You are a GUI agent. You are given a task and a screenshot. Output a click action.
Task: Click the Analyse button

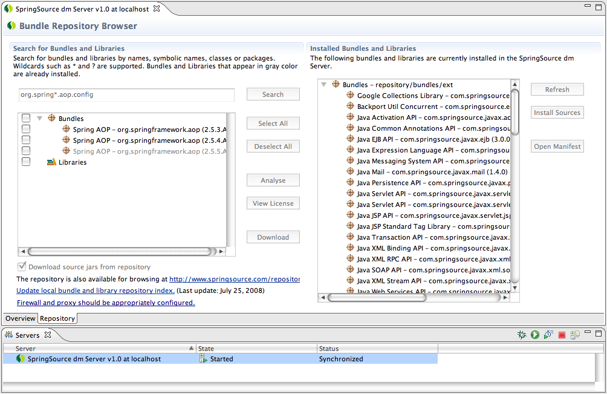(x=273, y=180)
